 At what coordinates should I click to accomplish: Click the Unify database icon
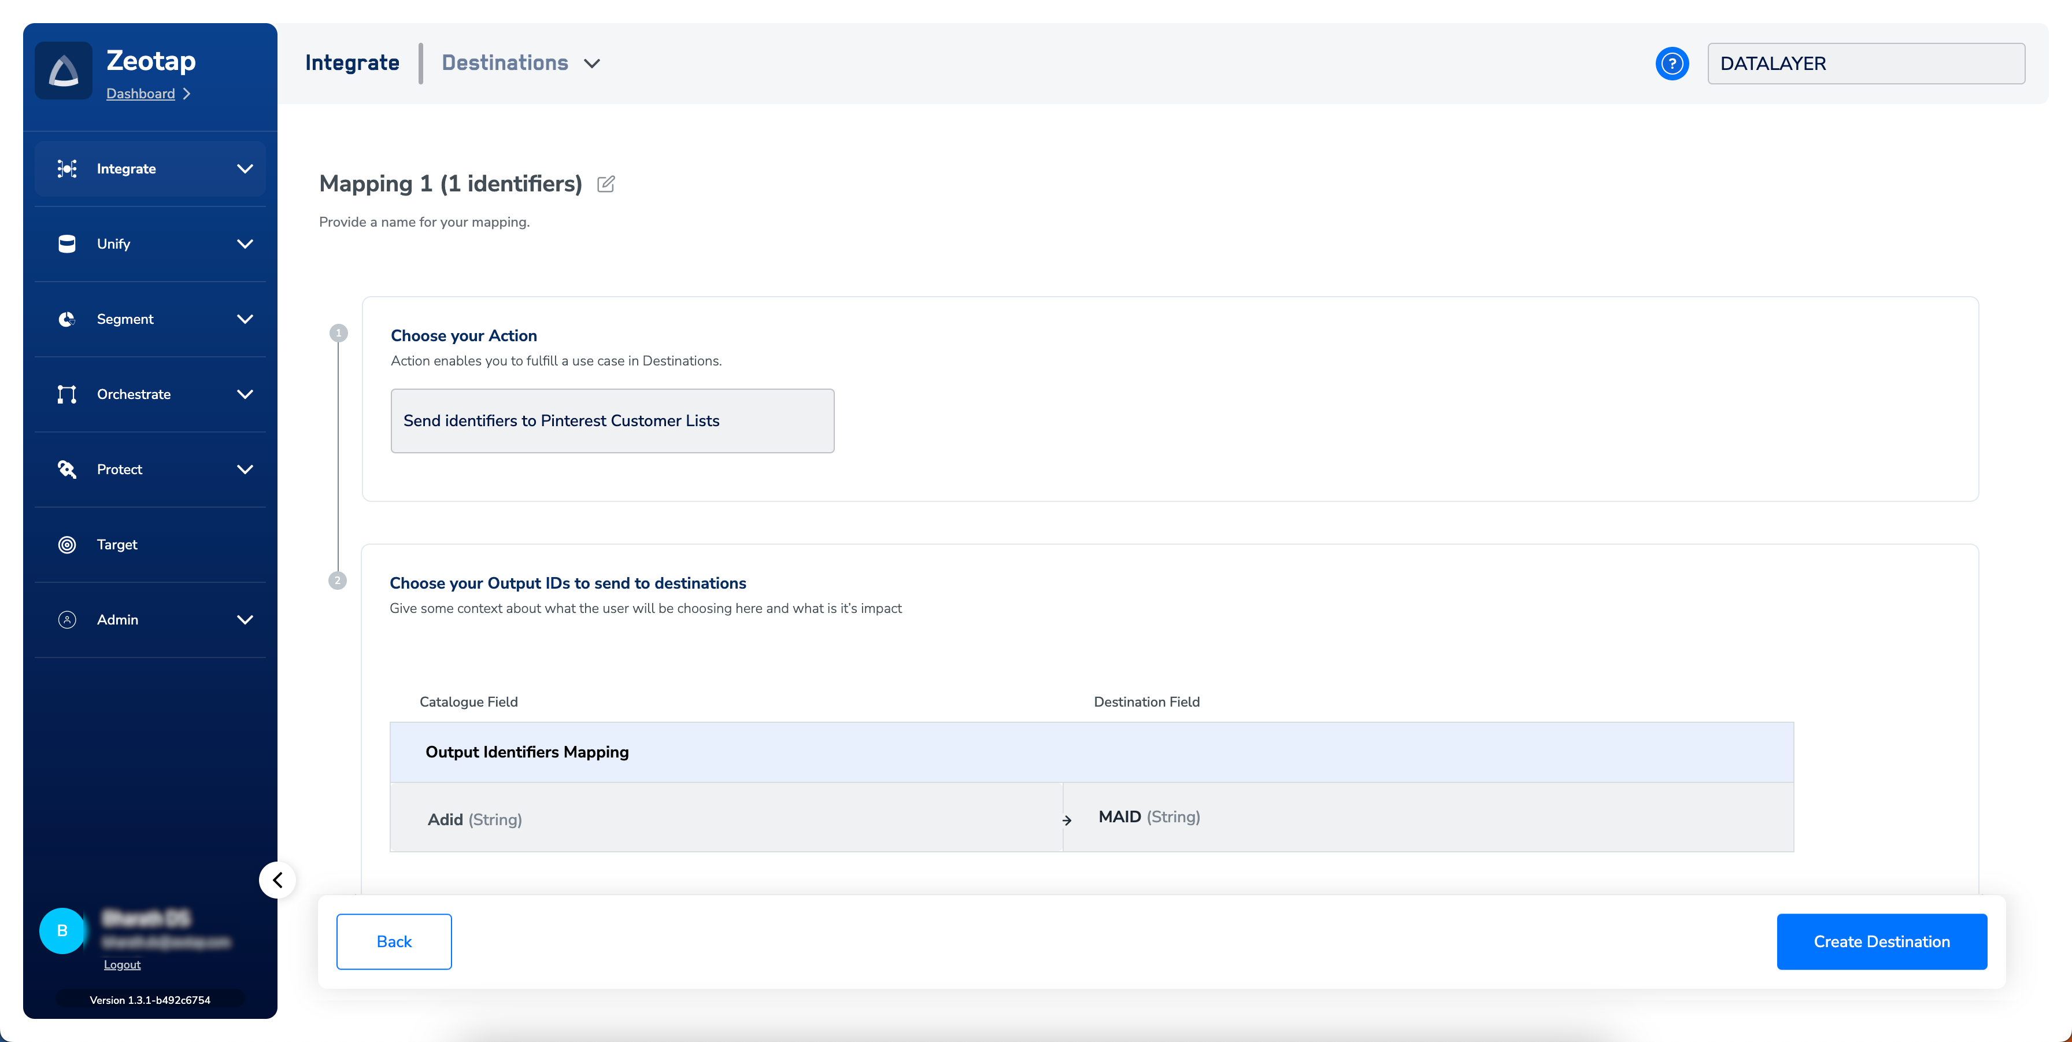click(x=66, y=244)
